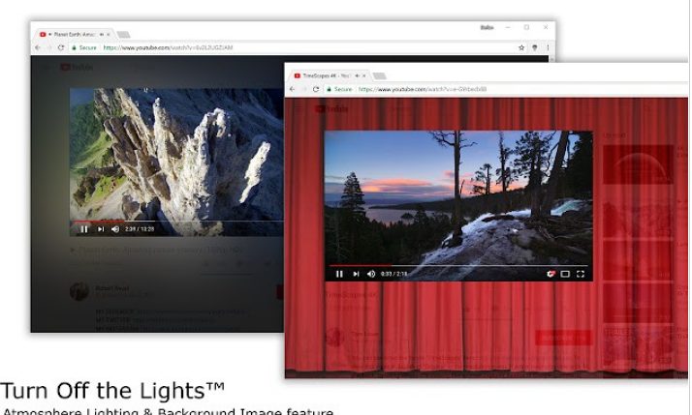Open the Planet Earth video title
Image resolution: width=692 pixels, height=415 pixels.
160,251
